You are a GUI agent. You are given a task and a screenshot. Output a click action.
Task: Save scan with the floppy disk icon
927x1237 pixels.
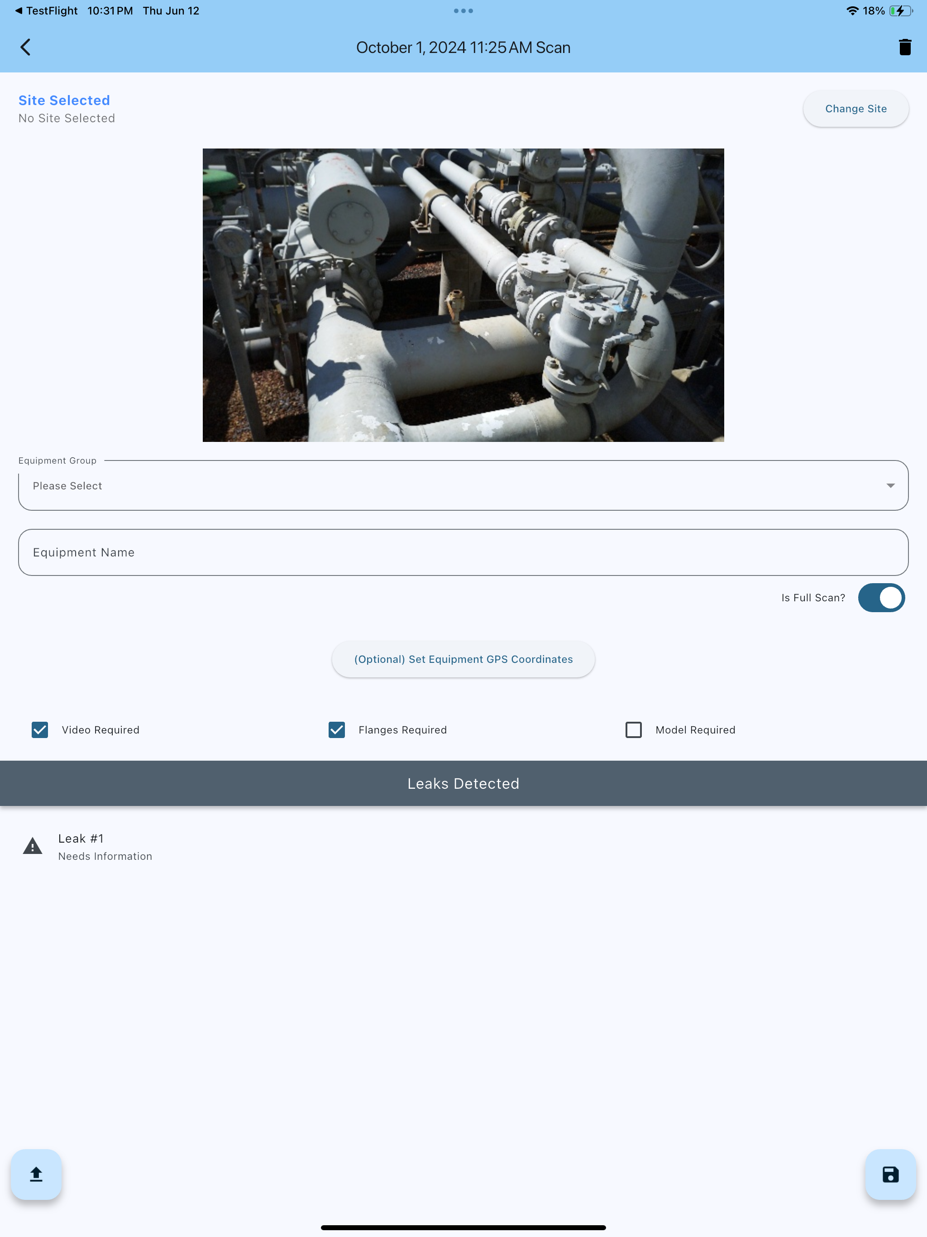click(890, 1174)
